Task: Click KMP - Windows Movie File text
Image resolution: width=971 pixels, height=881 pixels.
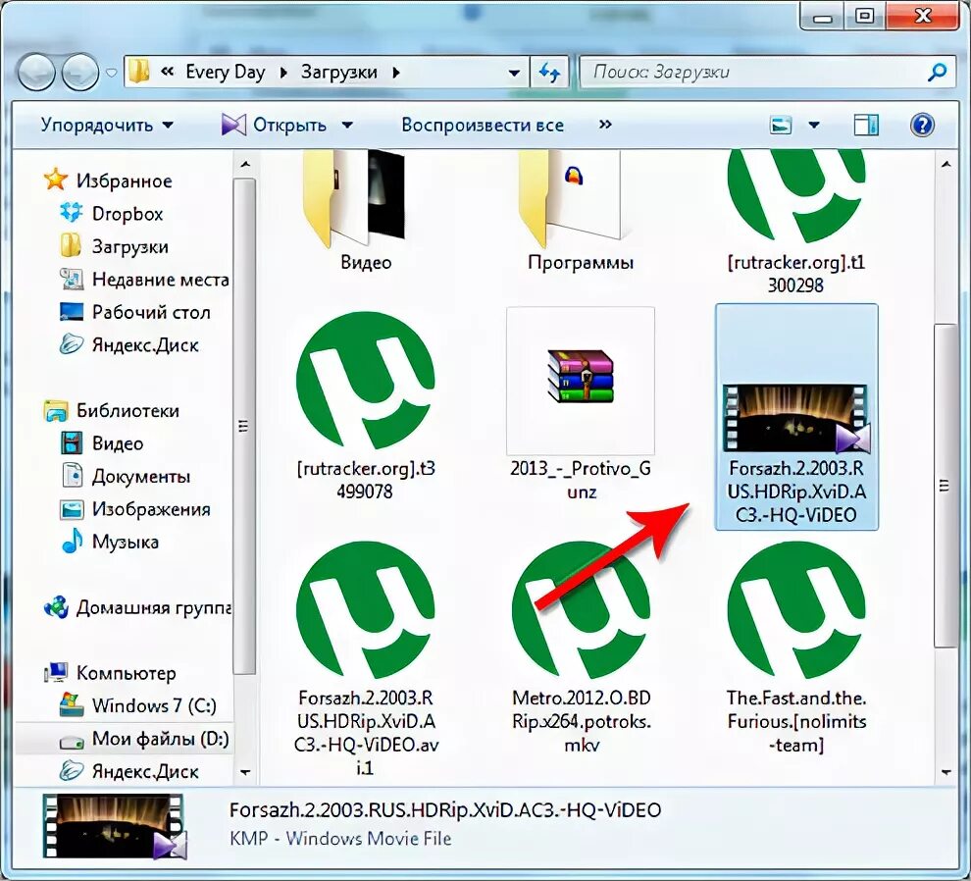Action: tap(340, 838)
